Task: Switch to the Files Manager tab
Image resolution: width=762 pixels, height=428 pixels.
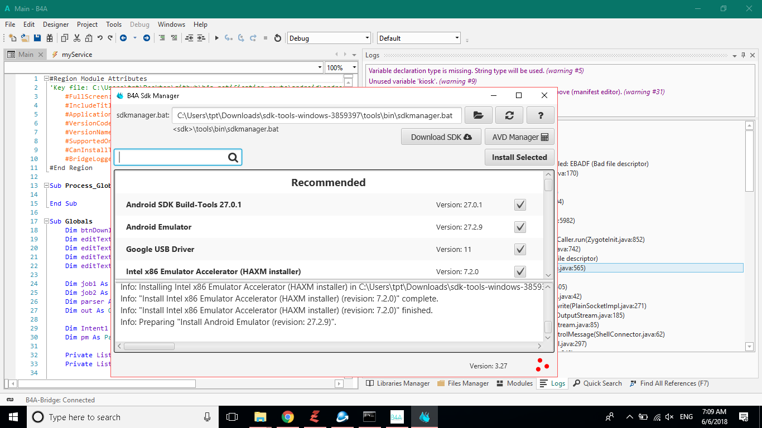Action: pos(463,383)
